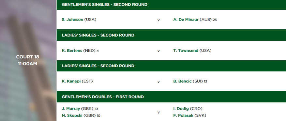The width and height of the screenshot is (286, 121).
Task: Select K. Bertens player name
Action: [72, 51]
